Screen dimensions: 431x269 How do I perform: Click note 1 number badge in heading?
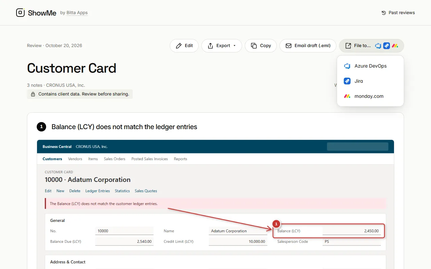click(x=41, y=127)
